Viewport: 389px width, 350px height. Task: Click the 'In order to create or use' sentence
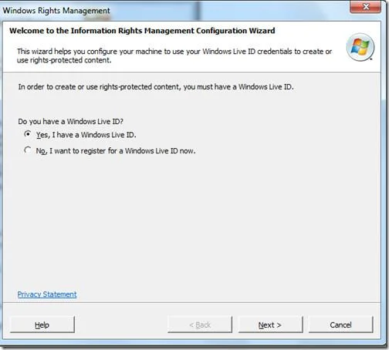(x=156, y=87)
